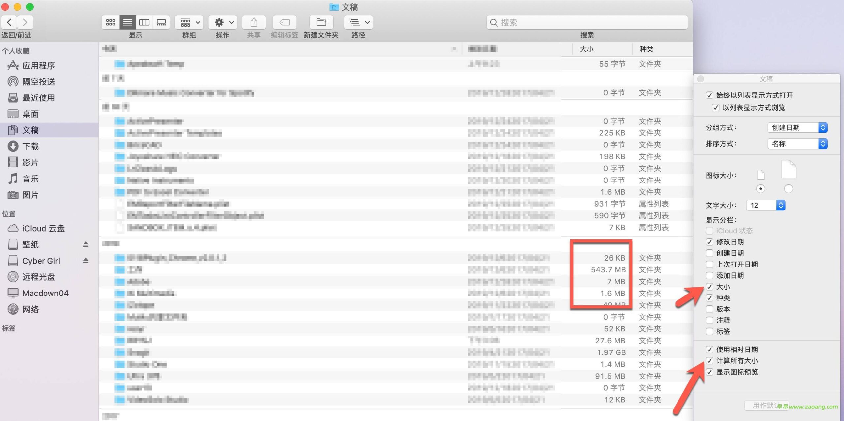844x421 pixels.
Task: Open the 排序方式 dropdown showing 名称
Action: (797, 144)
